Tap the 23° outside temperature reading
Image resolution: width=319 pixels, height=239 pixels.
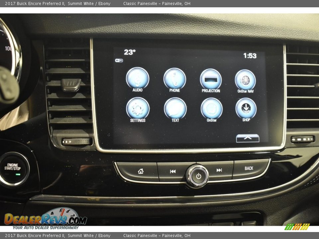pyautogui.click(x=130, y=52)
